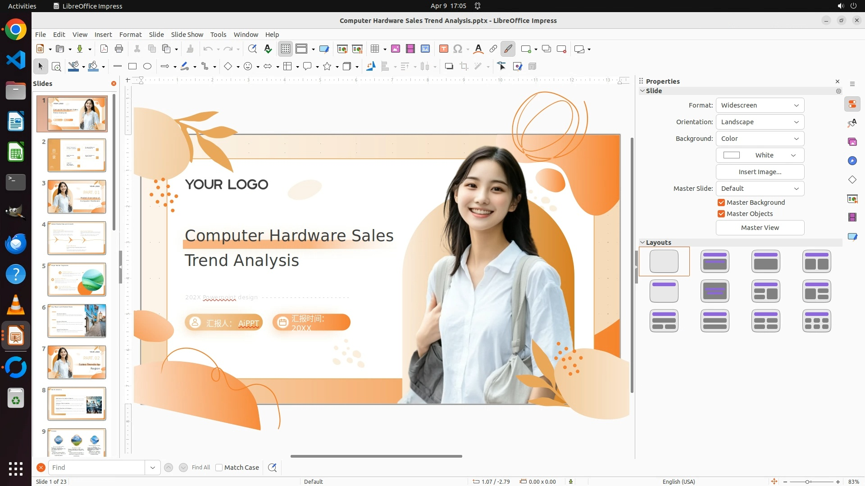Click the Print icon in toolbar
Screen dimensions: 865x486
click(119, 49)
